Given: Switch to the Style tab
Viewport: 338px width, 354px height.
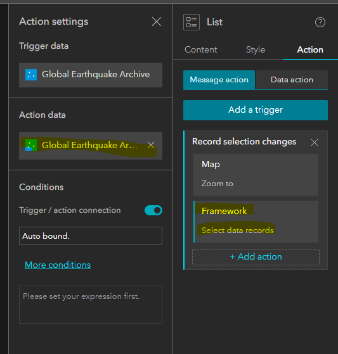Looking at the screenshot, I should (x=256, y=49).
